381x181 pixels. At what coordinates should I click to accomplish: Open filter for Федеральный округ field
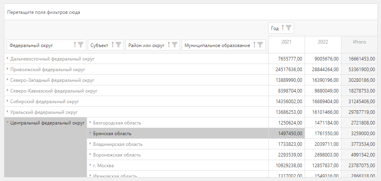coord(80,45)
